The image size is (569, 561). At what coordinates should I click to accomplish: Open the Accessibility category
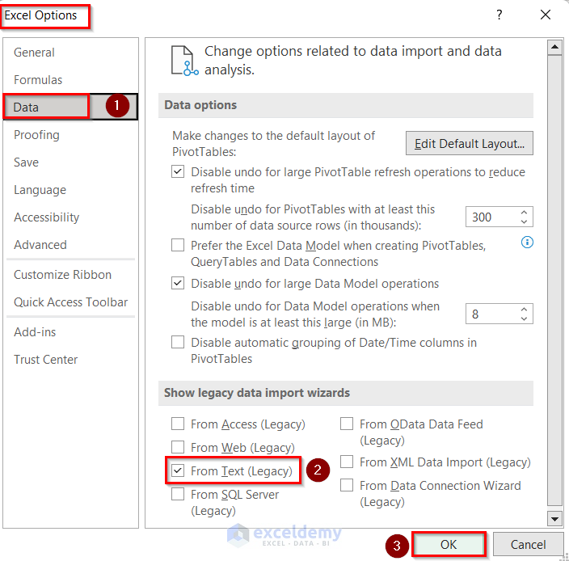[x=70, y=217]
